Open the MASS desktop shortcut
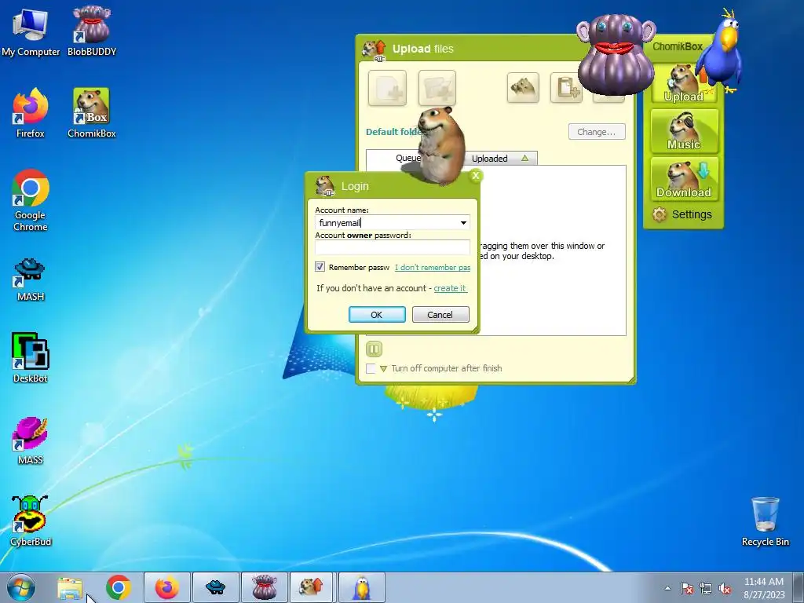The height and width of the screenshot is (603, 804). pos(31,441)
